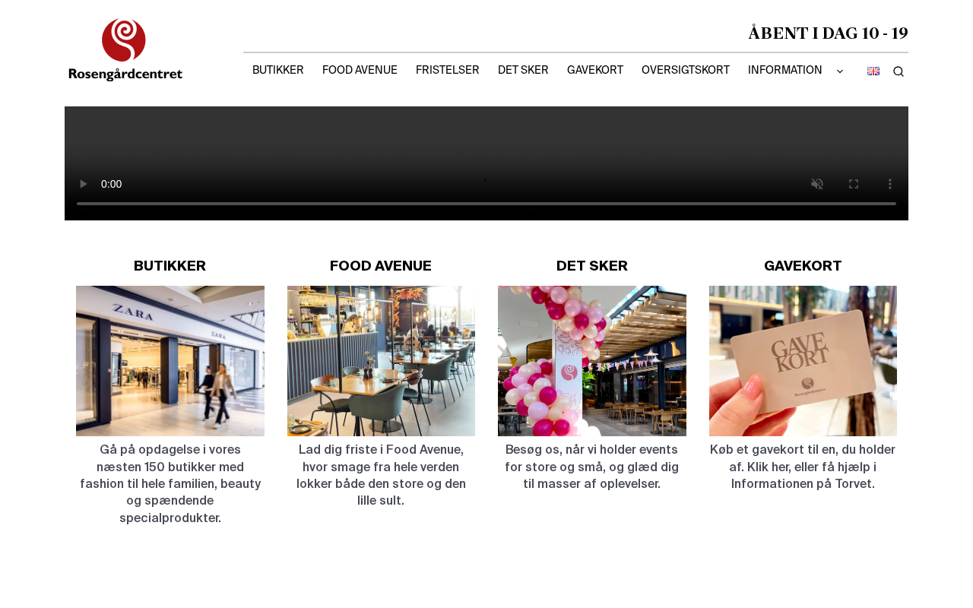The height and width of the screenshot is (608, 973).
Task: Seek using the video progress bar
Action: pyautogui.click(x=486, y=204)
